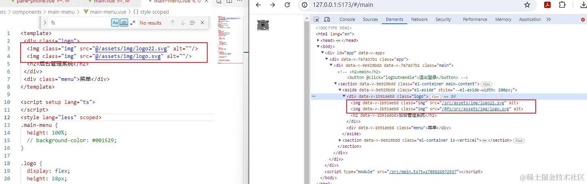The height and width of the screenshot is (184, 587).
Task: Click the 'src' breadcrumb in VS Code
Action: 3,12
